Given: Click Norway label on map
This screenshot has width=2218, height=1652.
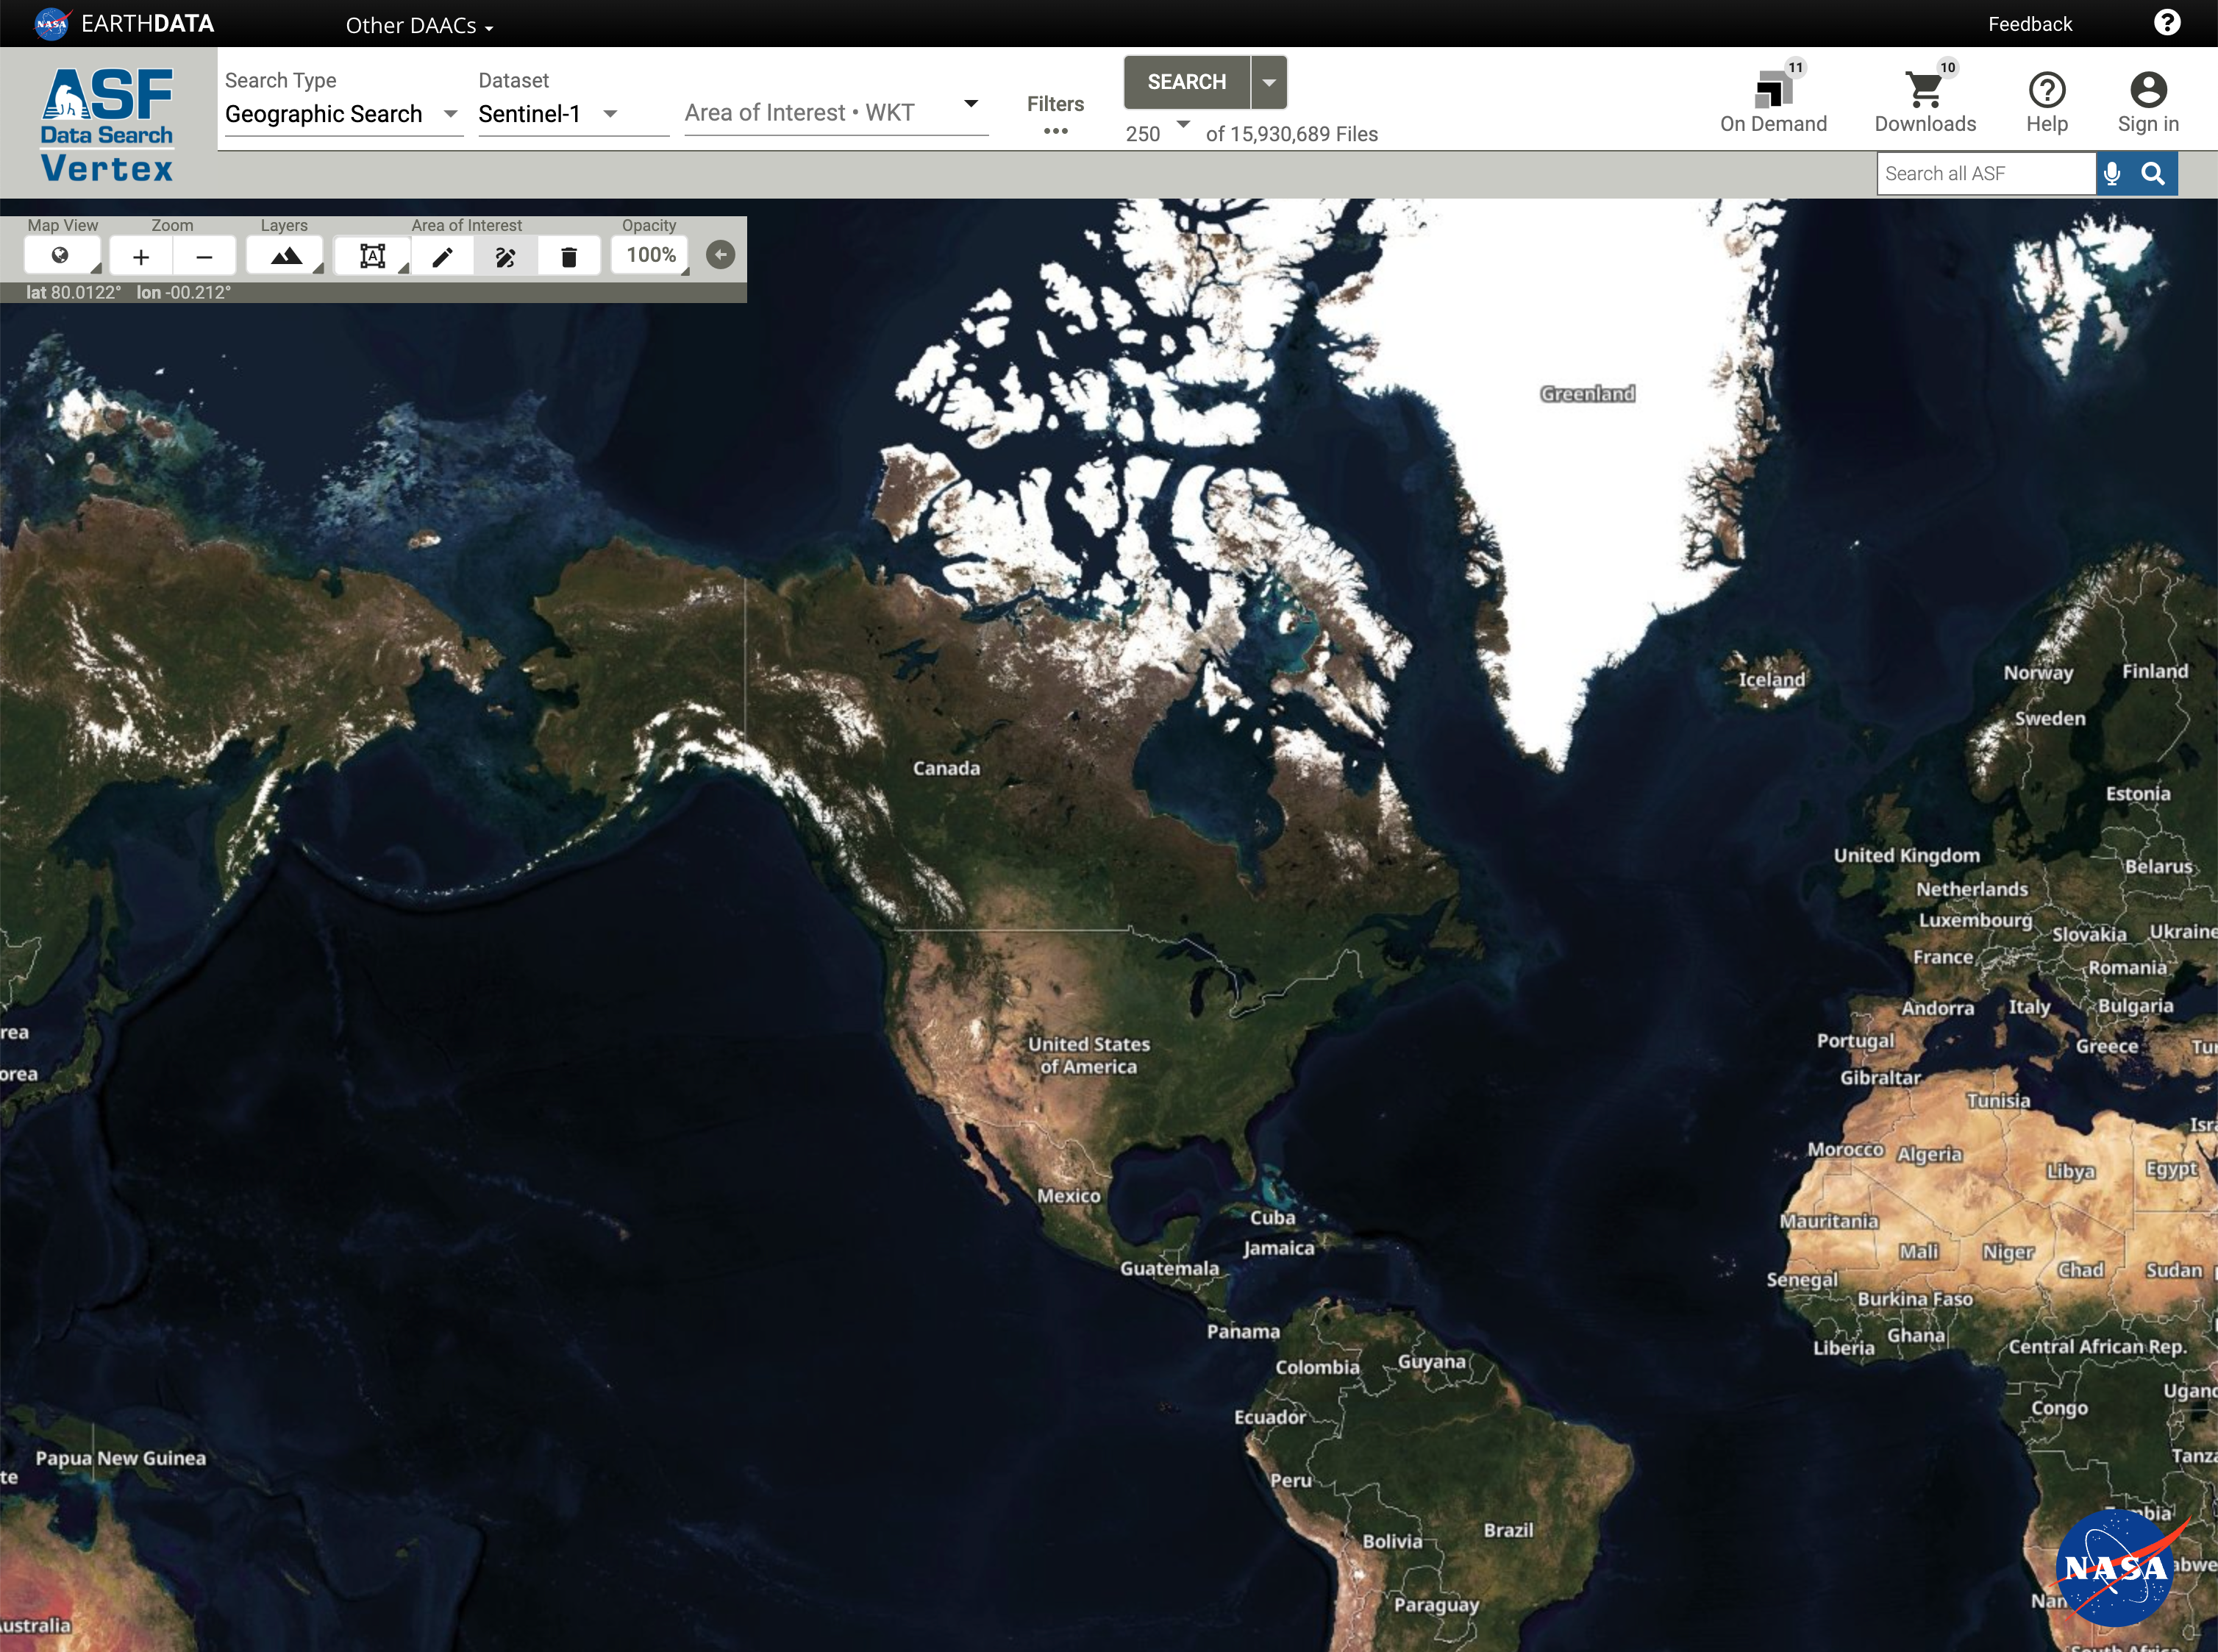Looking at the screenshot, I should coord(2038,673).
